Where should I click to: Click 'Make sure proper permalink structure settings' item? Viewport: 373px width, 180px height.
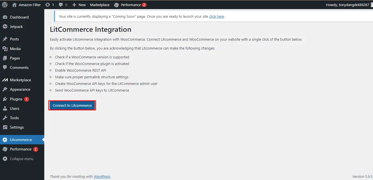[92, 77]
